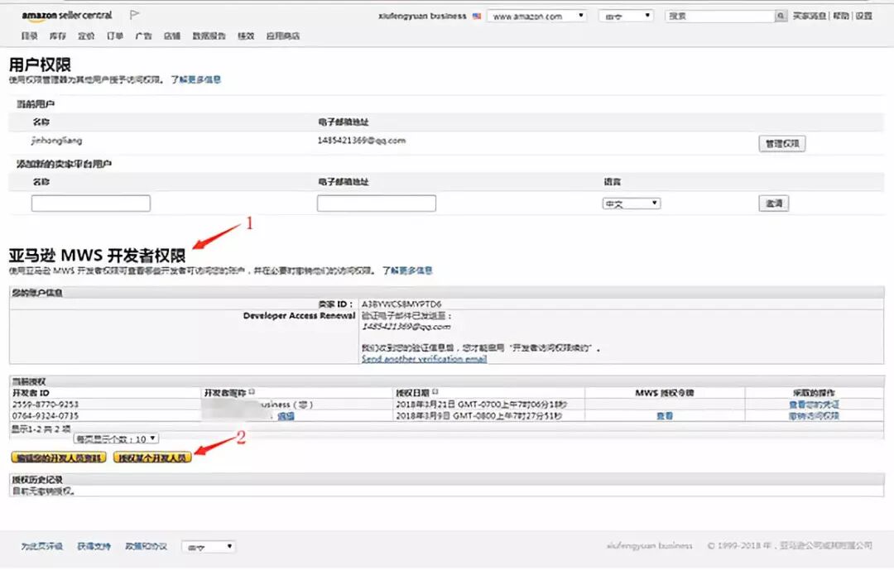Click 管理权限 button for jinhongliang
The height and width of the screenshot is (570, 894).
781,144
